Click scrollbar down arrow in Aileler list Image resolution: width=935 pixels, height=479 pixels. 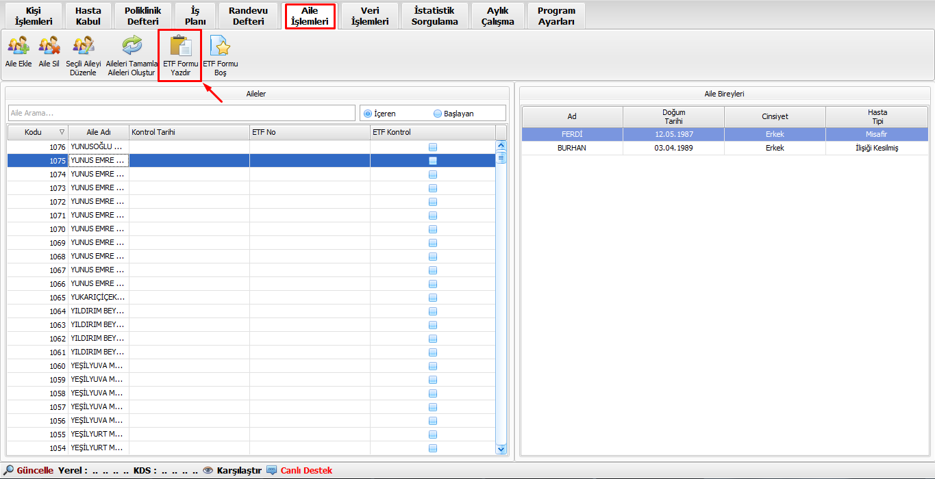coord(501,449)
